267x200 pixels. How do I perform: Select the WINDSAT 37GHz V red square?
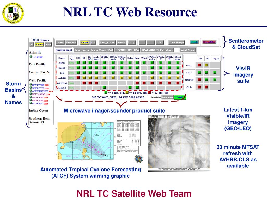click(161, 83)
